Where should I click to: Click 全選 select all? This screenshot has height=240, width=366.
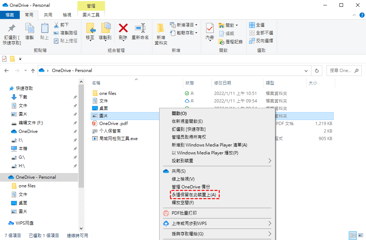(257, 25)
